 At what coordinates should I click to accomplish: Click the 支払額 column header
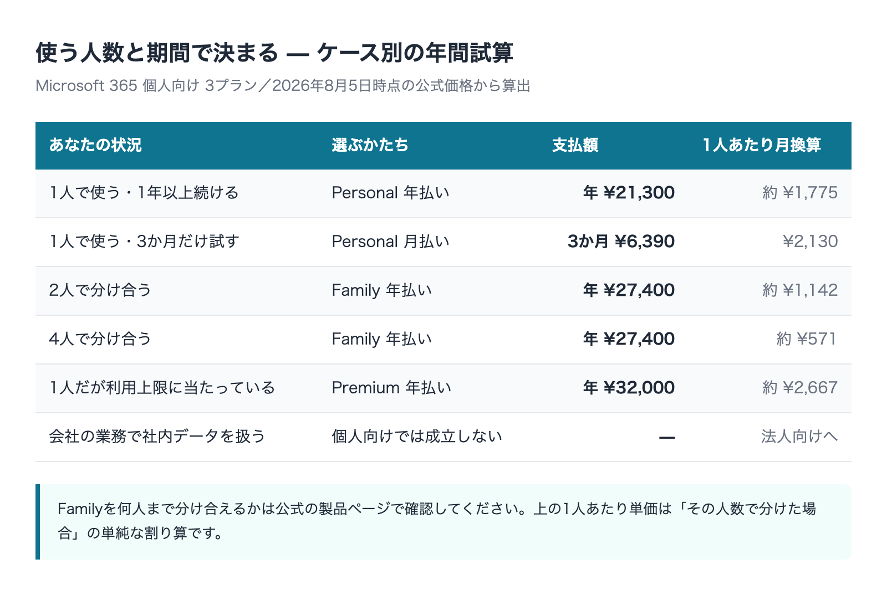575,145
